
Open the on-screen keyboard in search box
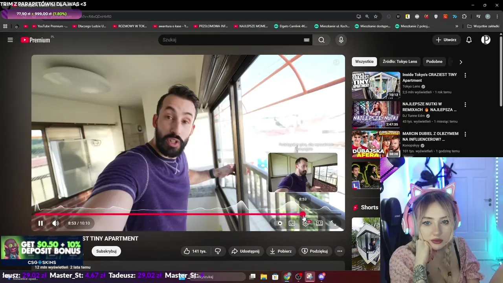coord(307,40)
